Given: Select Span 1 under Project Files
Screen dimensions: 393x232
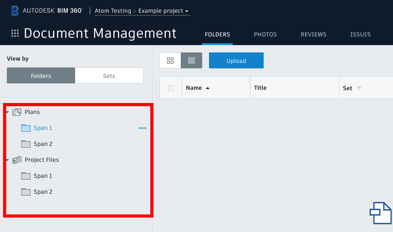Looking at the screenshot, I should point(43,176).
